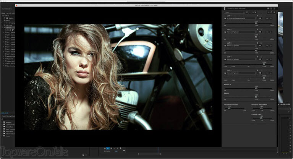Image resolution: width=293 pixels, height=159 pixels.
Task: Click the save preset icon next to Preset dropdown
Action: pos(247,12)
